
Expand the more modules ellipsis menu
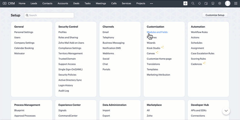(151, 3)
